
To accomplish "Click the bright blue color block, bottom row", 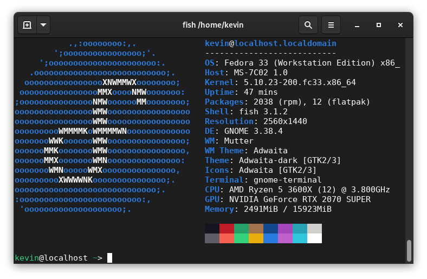I will click(271, 238).
